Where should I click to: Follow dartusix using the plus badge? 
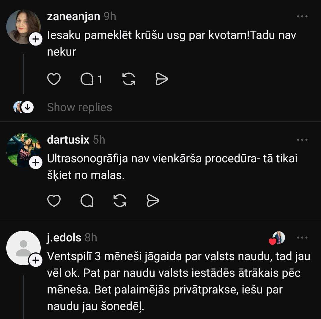tap(36, 163)
